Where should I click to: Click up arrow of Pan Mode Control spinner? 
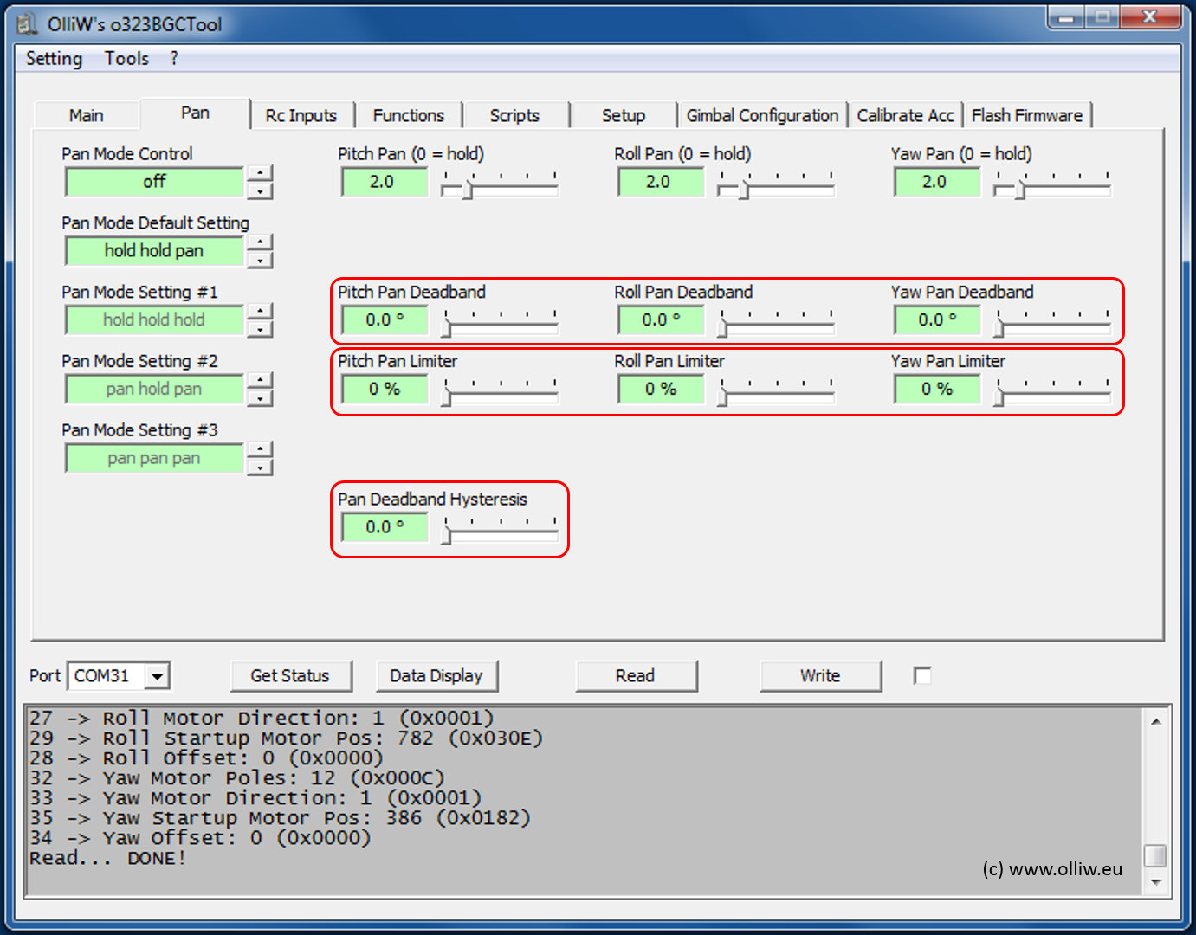coord(260,173)
